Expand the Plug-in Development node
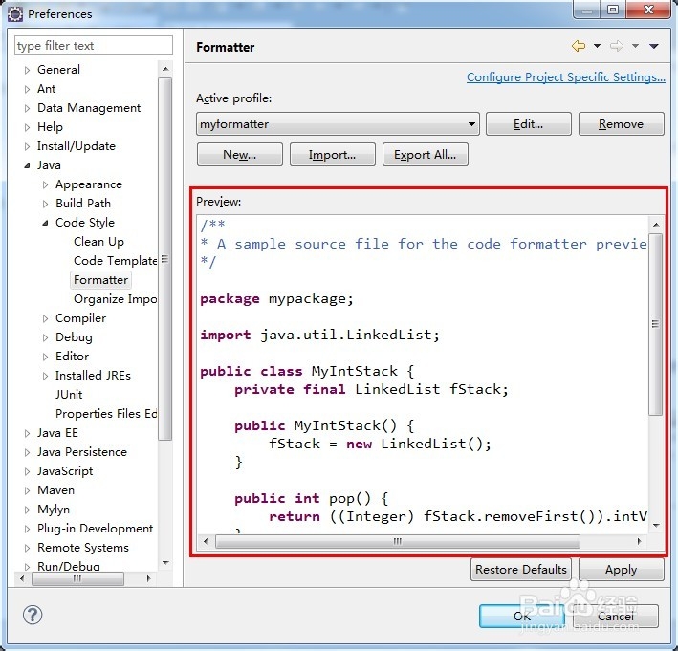The width and height of the screenshot is (678, 651). (x=27, y=529)
